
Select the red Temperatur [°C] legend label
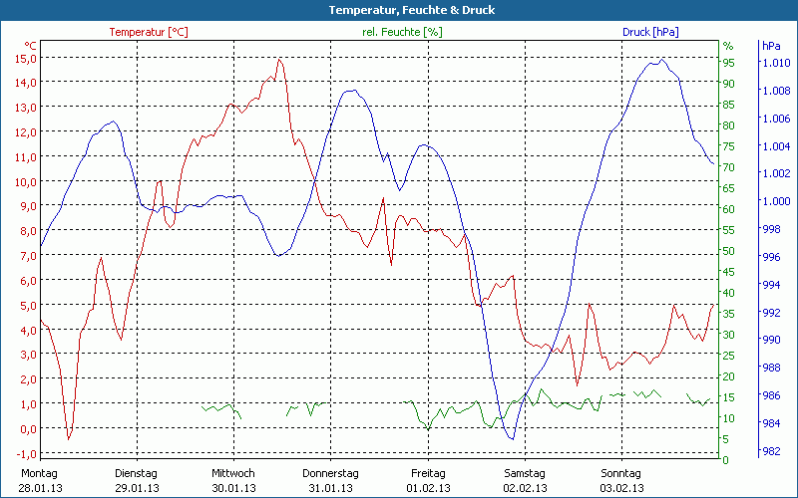[149, 32]
